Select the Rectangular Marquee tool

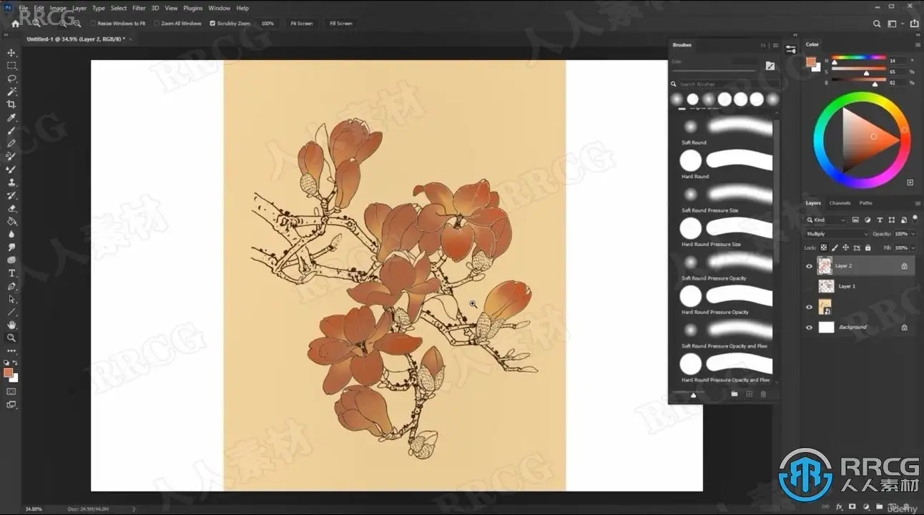[11, 66]
